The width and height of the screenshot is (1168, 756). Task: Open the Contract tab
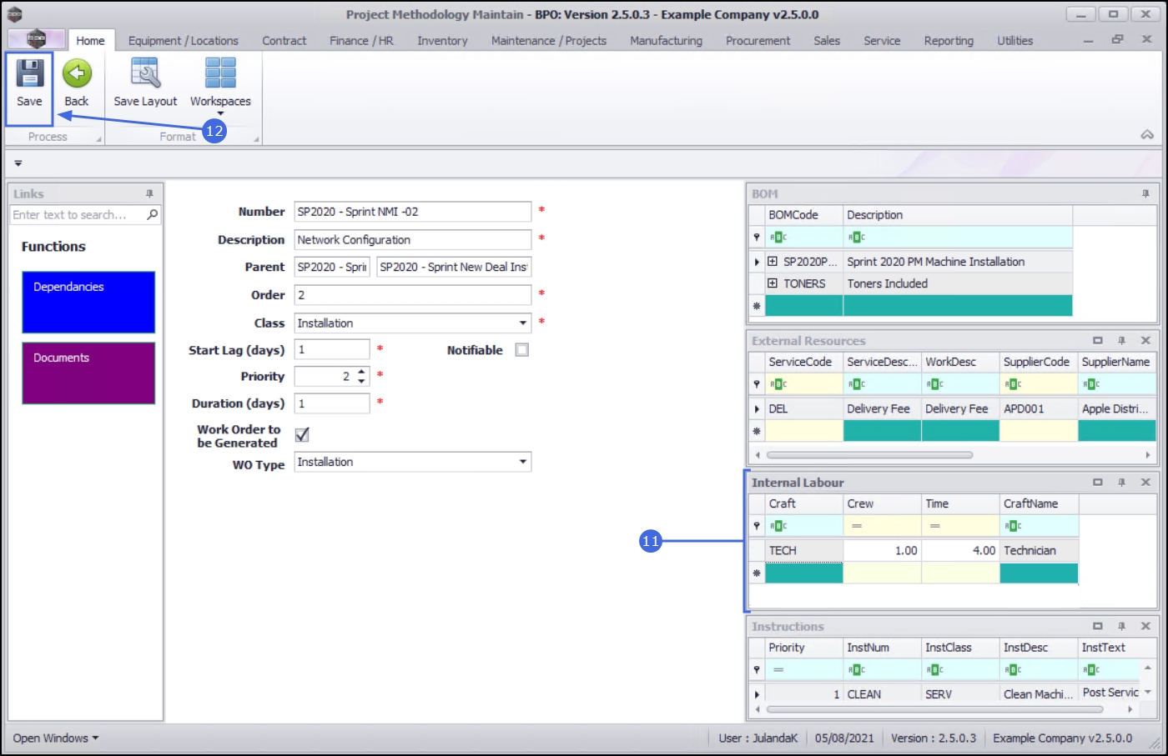(x=284, y=40)
